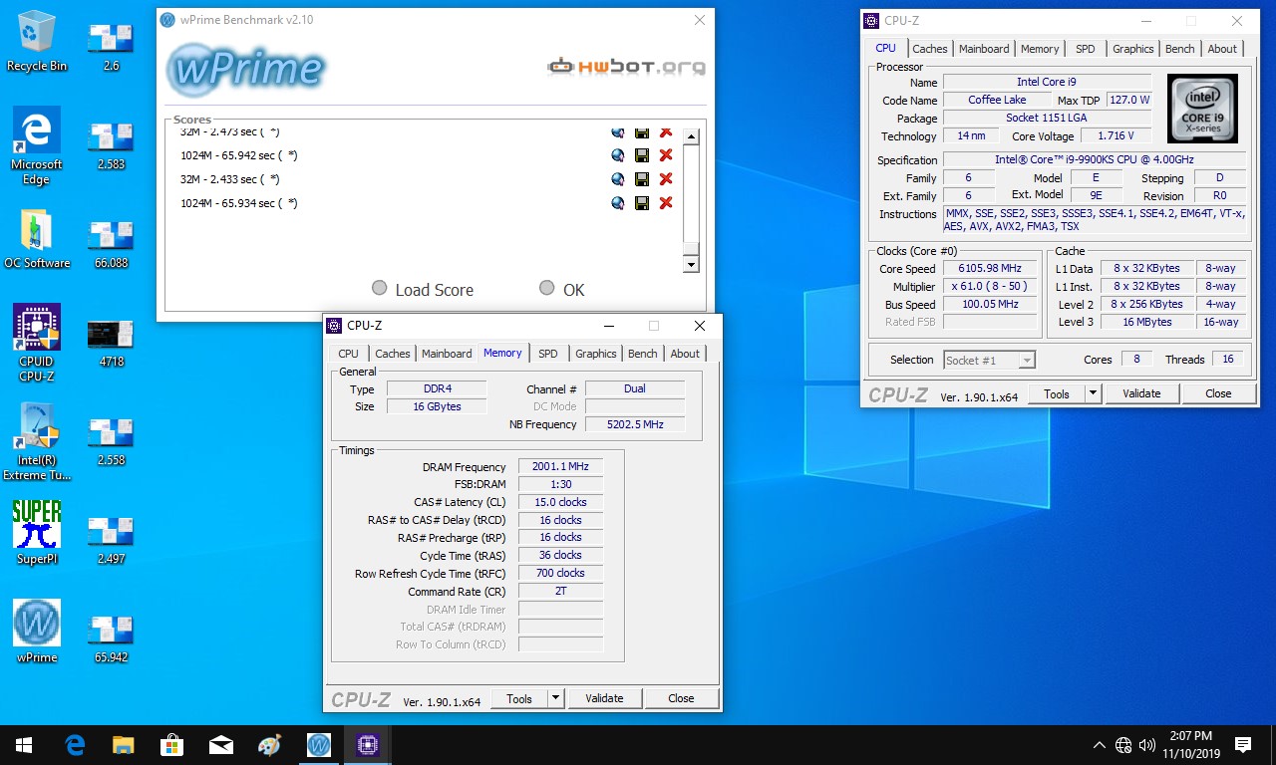Open Mail app from the taskbar

pyautogui.click(x=220, y=745)
